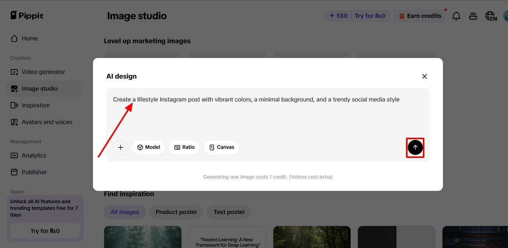Click the Earn credits gift button
508x248 pixels.
point(420,16)
